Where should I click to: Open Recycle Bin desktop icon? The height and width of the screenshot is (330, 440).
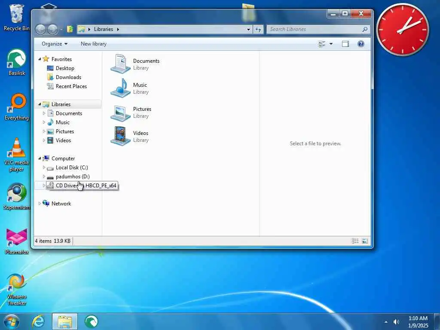[17, 17]
